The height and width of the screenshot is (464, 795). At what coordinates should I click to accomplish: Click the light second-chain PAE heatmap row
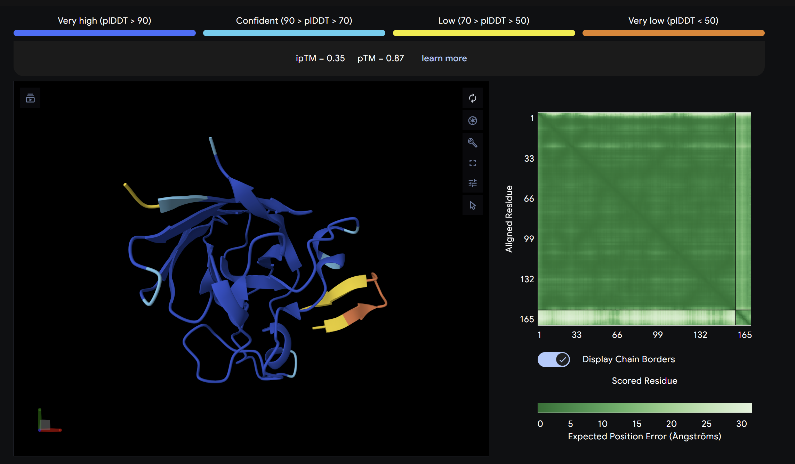click(636, 318)
